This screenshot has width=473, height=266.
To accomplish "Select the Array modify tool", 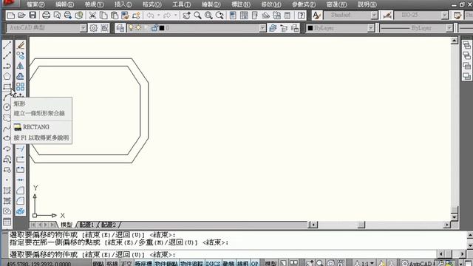I will tap(20, 87).
